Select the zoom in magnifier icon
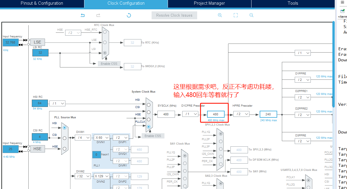 220,15
